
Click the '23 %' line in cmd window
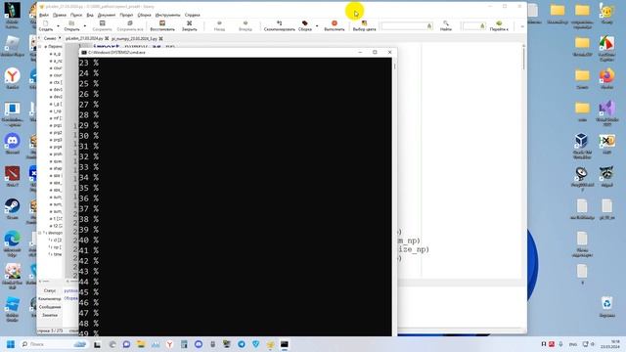click(89, 63)
